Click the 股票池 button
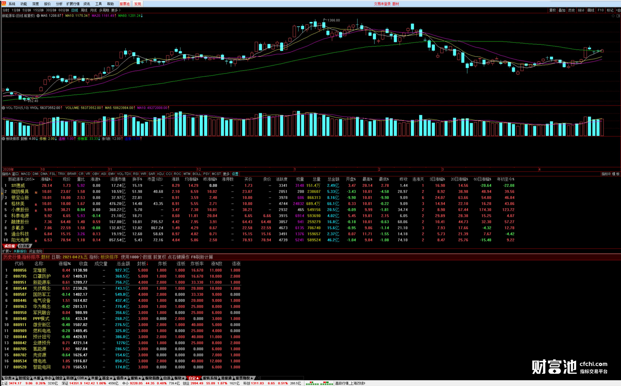The width and height of the screenshot is (621, 386). [125, 4]
